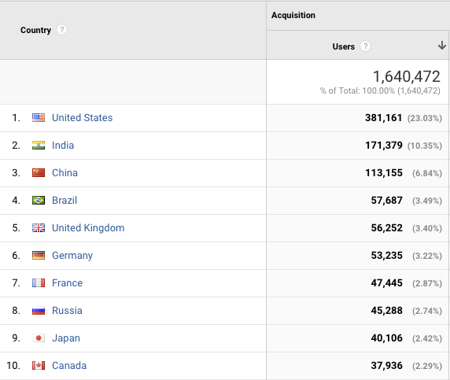
Task: Select the 57,687 users cell
Action: 386,201
